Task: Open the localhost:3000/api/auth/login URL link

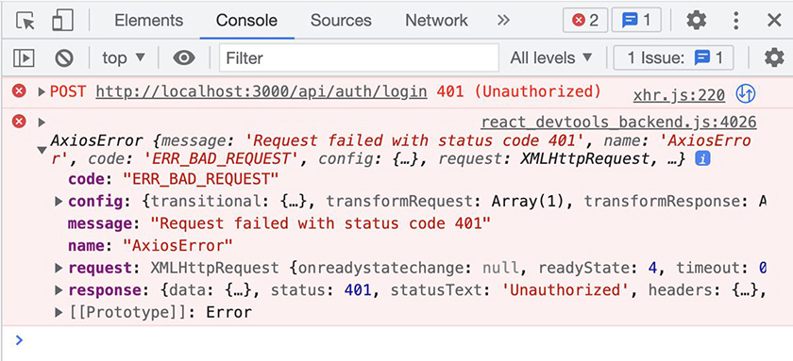Action: click(x=262, y=91)
